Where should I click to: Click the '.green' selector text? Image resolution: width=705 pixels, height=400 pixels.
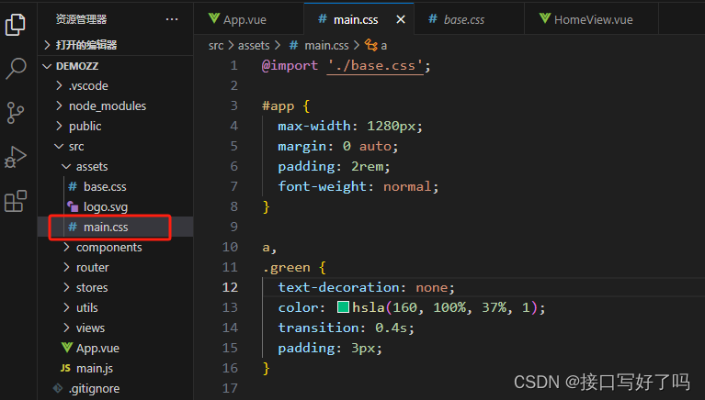(287, 268)
